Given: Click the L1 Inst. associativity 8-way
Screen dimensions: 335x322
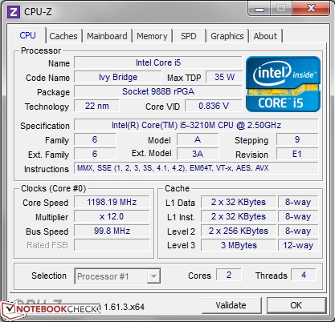Looking at the screenshot, I should [298, 216].
